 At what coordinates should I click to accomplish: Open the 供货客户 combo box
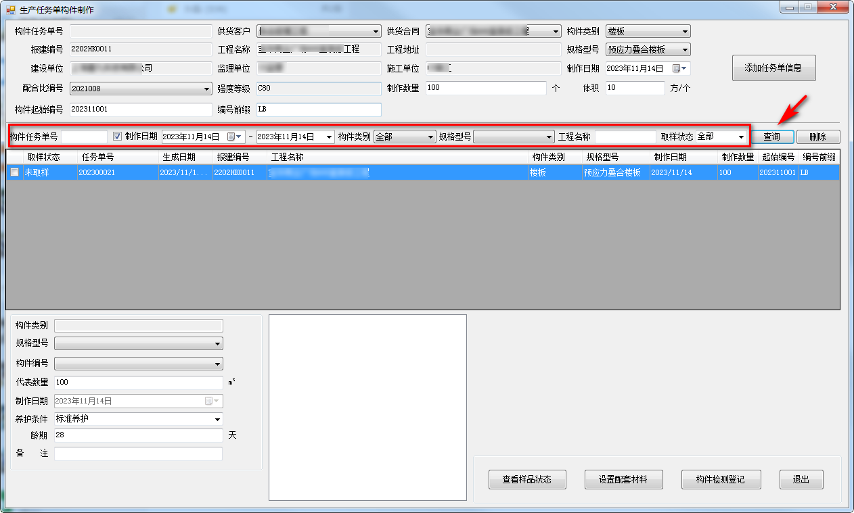[376, 31]
